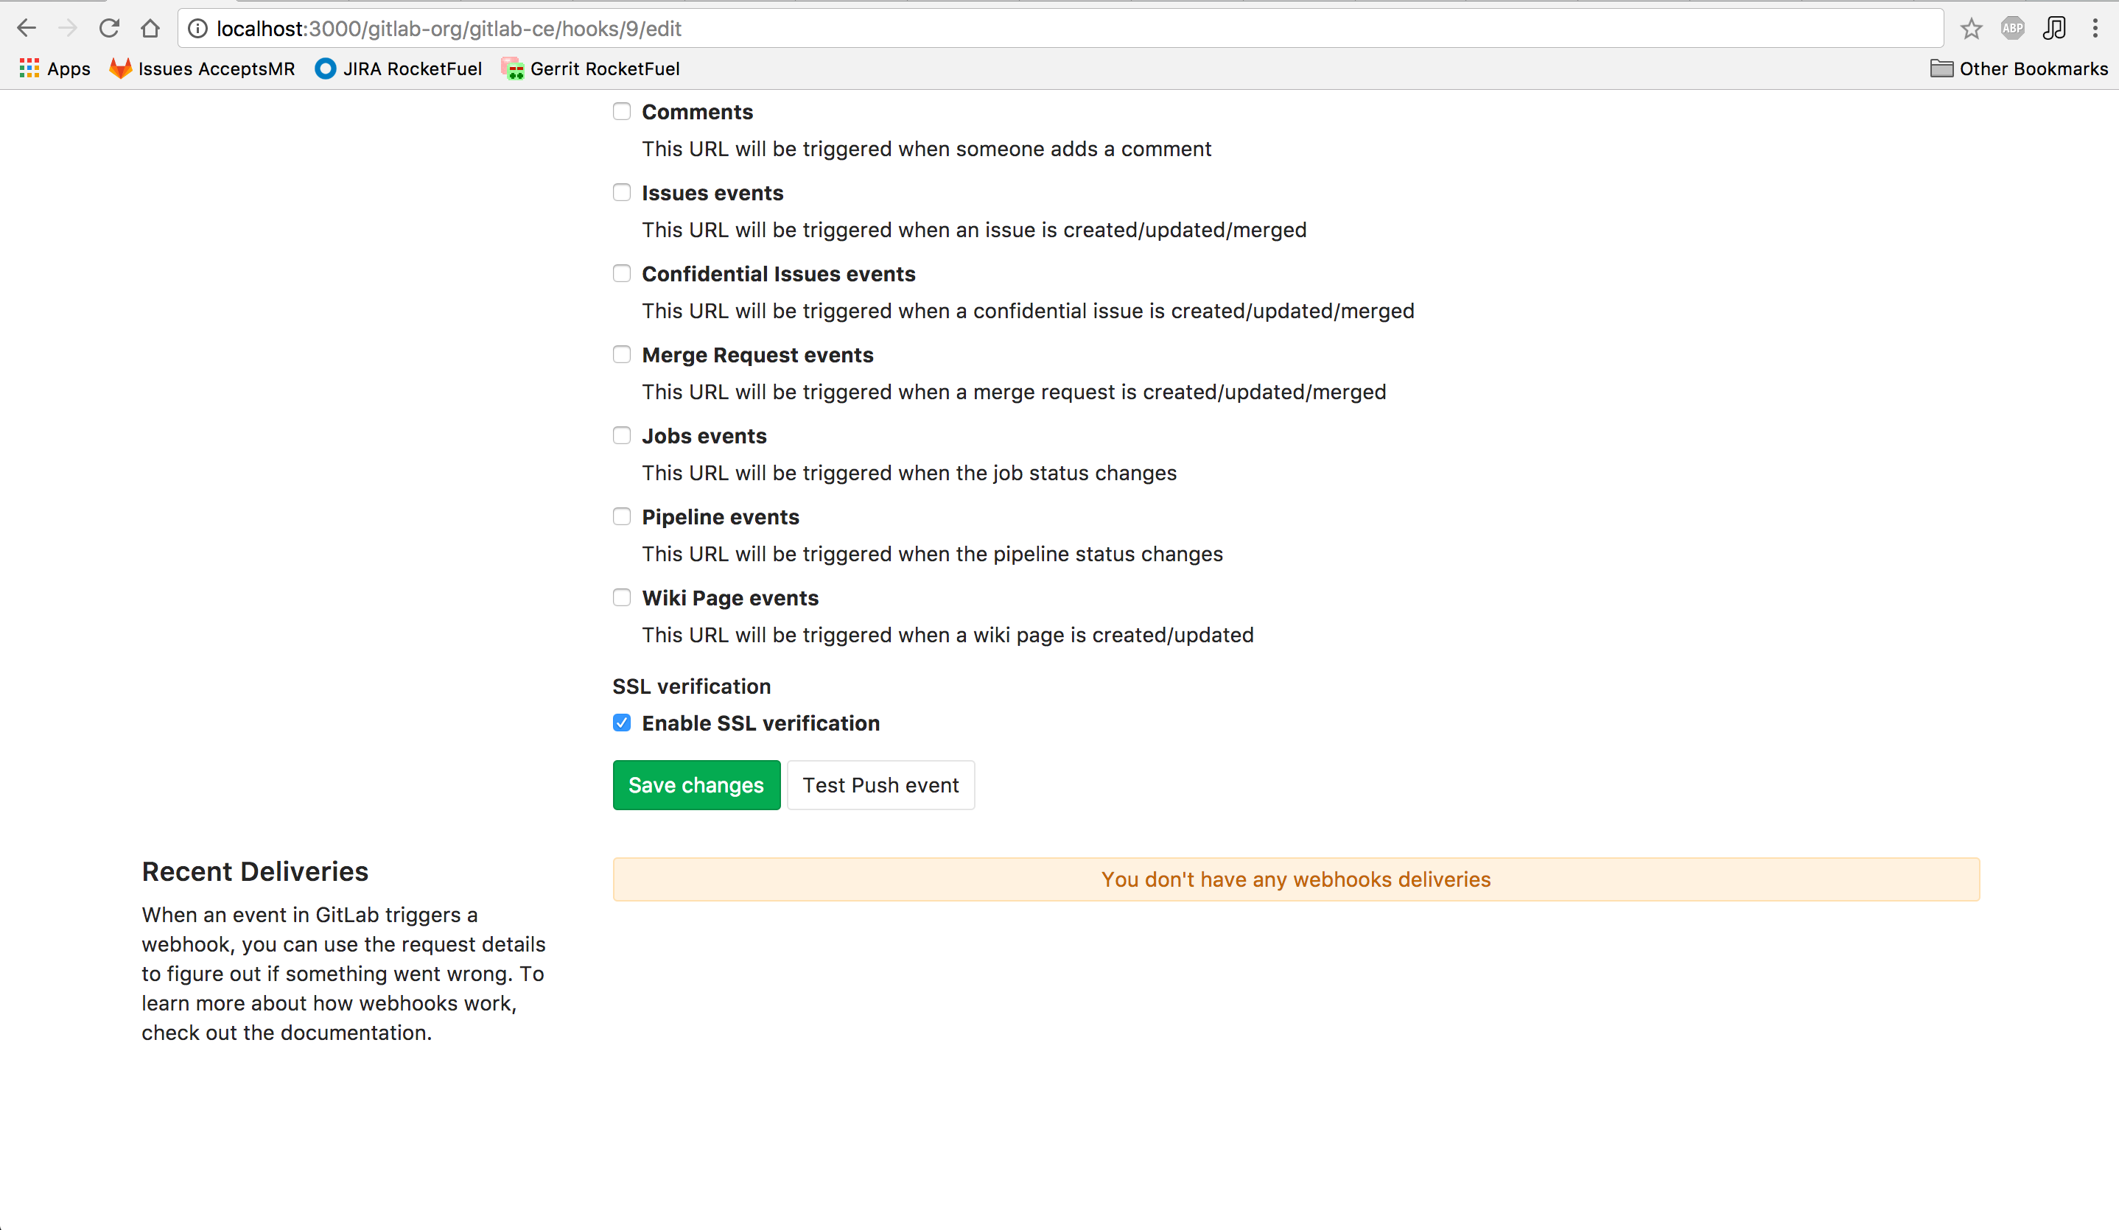Enable the Comments trigger checkbox
Image resolution: width=2119 pixels, height=1230 pixels.
[x=621, y=112]
